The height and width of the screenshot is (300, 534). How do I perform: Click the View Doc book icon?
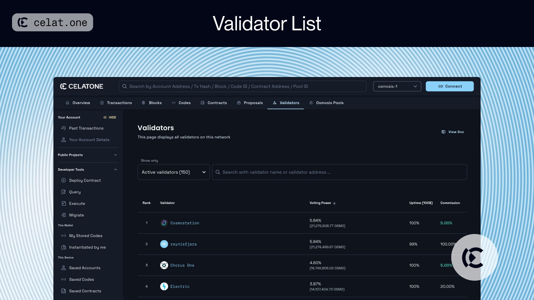tap(444, 132)
